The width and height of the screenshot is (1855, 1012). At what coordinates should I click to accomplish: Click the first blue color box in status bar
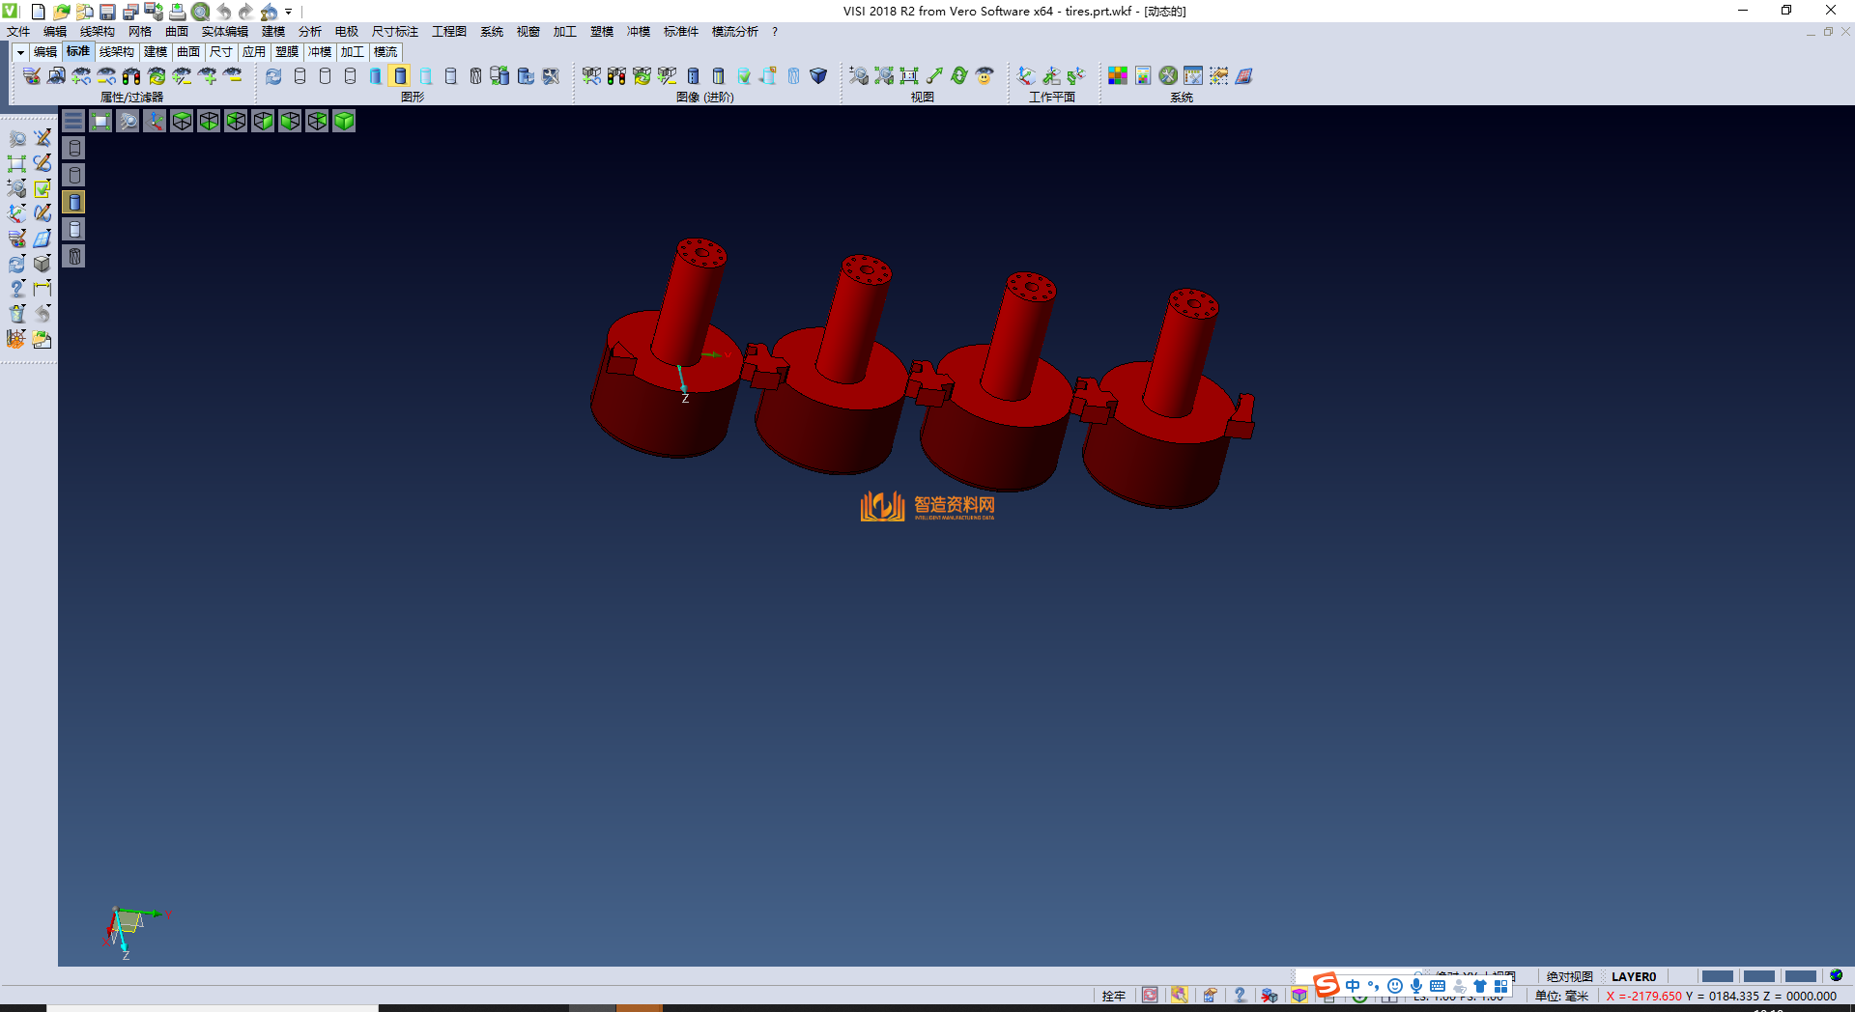[1717, 976]
